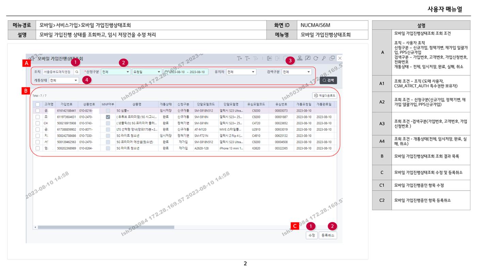Viewport: 477px width, 268px height.
Task: Click the 유심번호 cell '00933019'
Action: [x=281, y=130]
